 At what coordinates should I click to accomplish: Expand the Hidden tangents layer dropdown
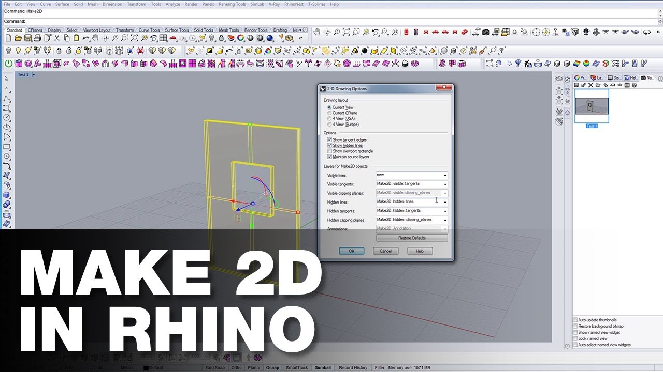point(444,211)
